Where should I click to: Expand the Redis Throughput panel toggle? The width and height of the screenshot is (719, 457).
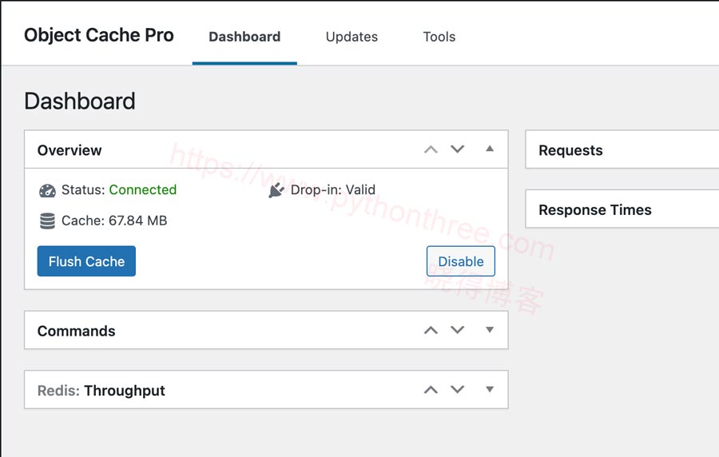490,389
